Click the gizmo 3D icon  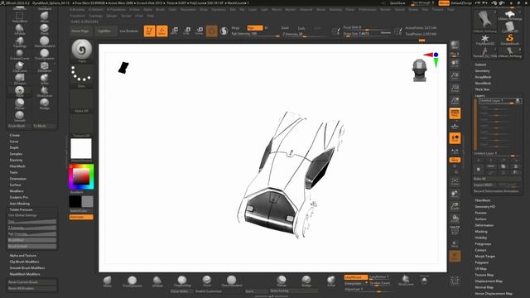212,31
